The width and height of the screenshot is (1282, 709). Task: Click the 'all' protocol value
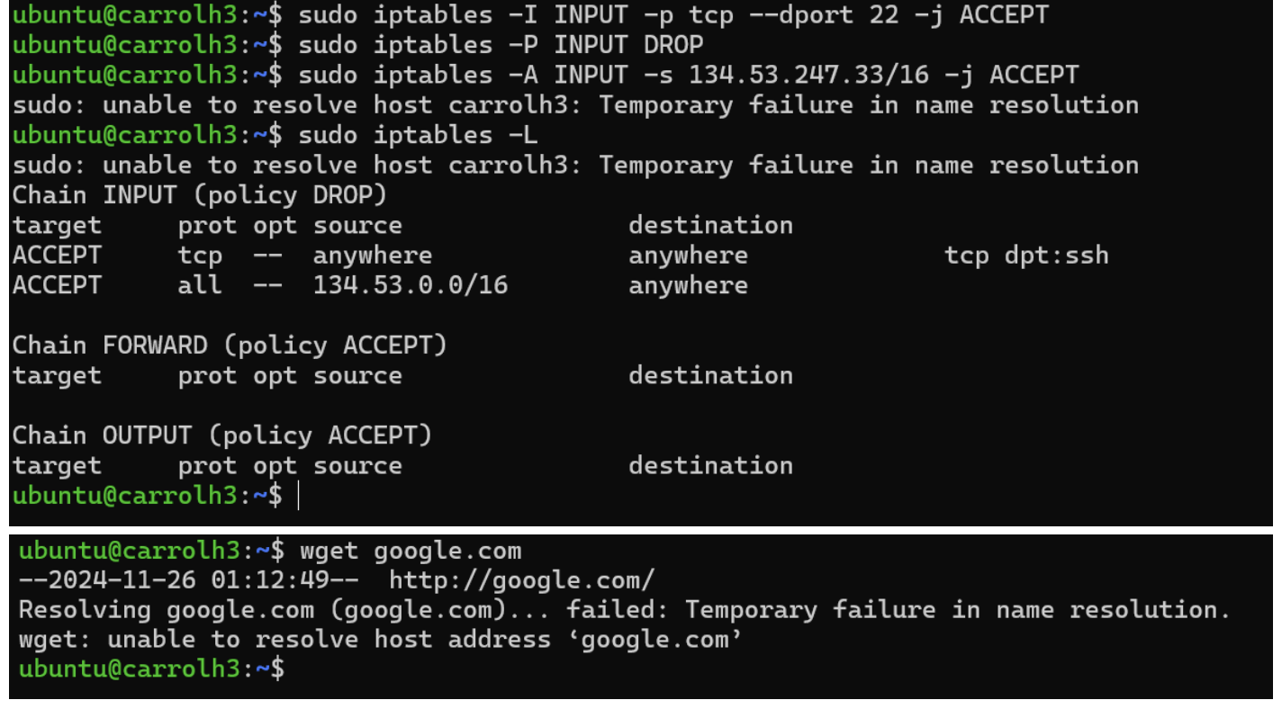199,285
